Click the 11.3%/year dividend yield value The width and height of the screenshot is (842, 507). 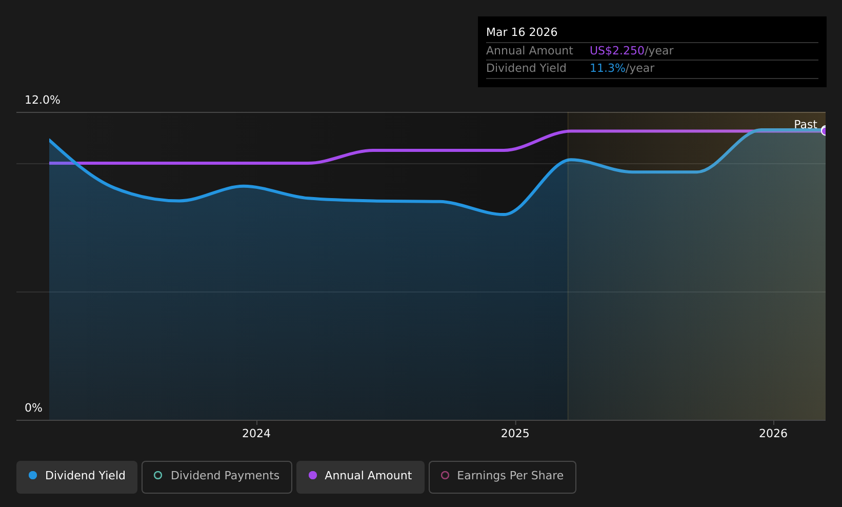coord(622,68)
